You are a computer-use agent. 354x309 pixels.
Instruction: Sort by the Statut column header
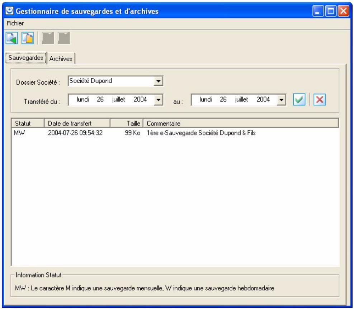click(x=28, y=123)
